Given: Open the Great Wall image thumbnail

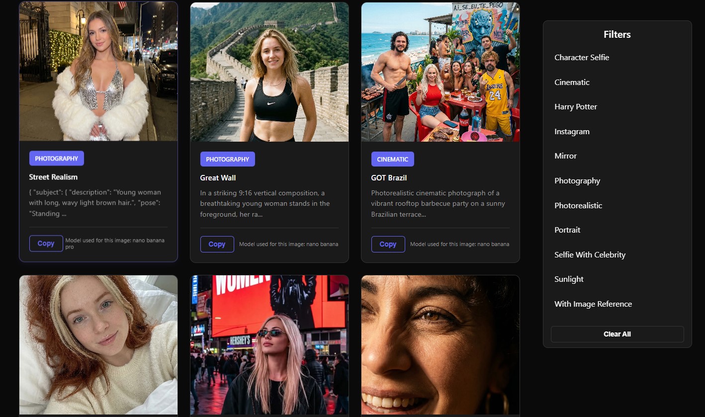Looking at the screenshot, I should pyautogui.click(x=269, y=72).
